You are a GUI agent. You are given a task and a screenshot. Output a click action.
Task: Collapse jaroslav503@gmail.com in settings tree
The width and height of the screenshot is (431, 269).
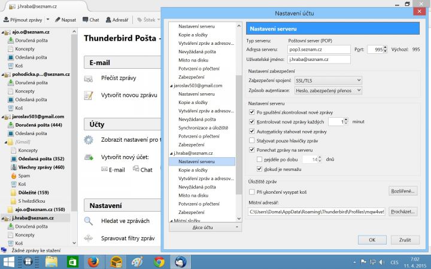coord(171,86)
